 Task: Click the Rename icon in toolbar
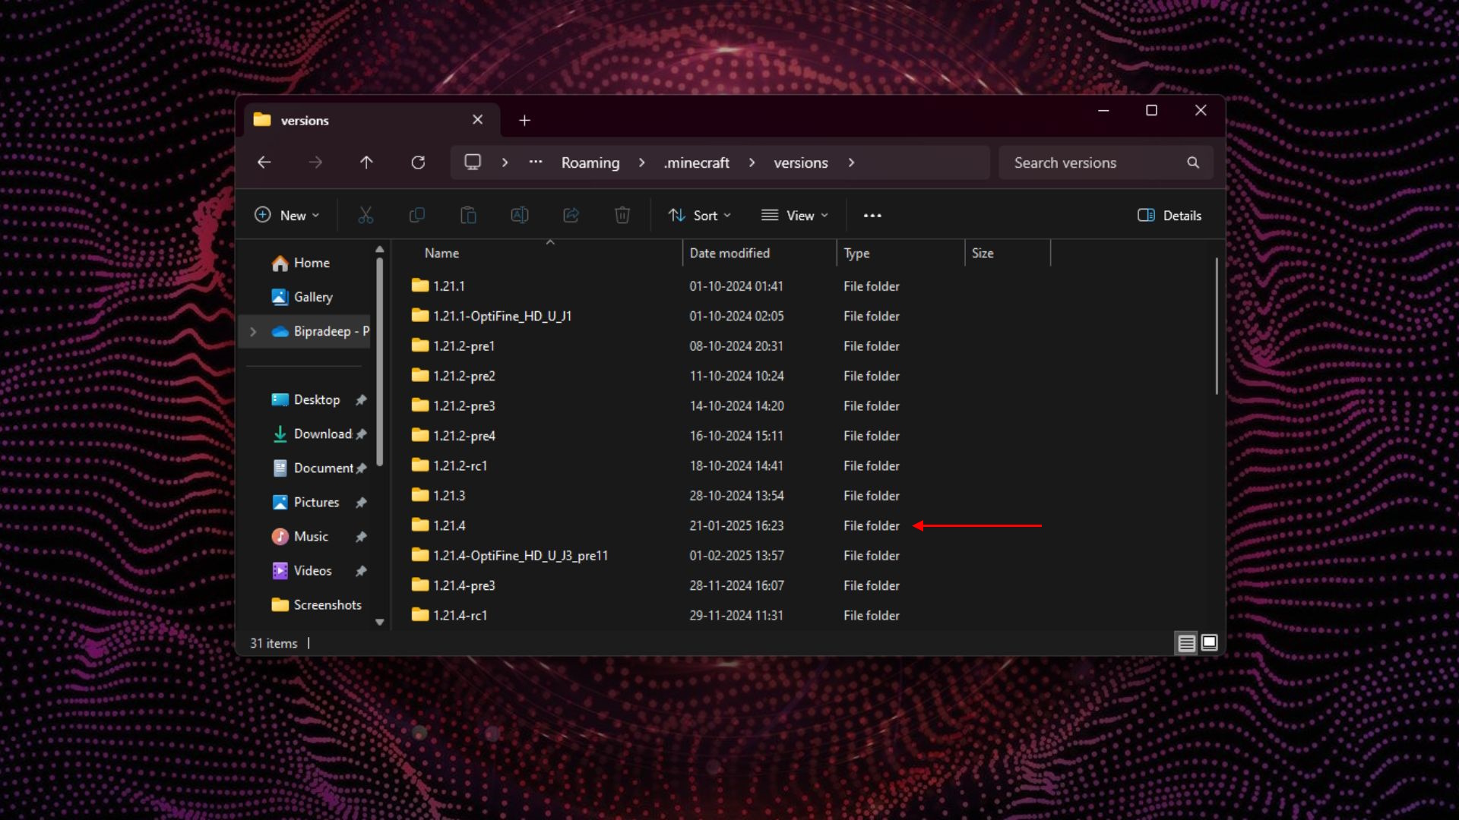pyautogui.click(x=520, y=216)
